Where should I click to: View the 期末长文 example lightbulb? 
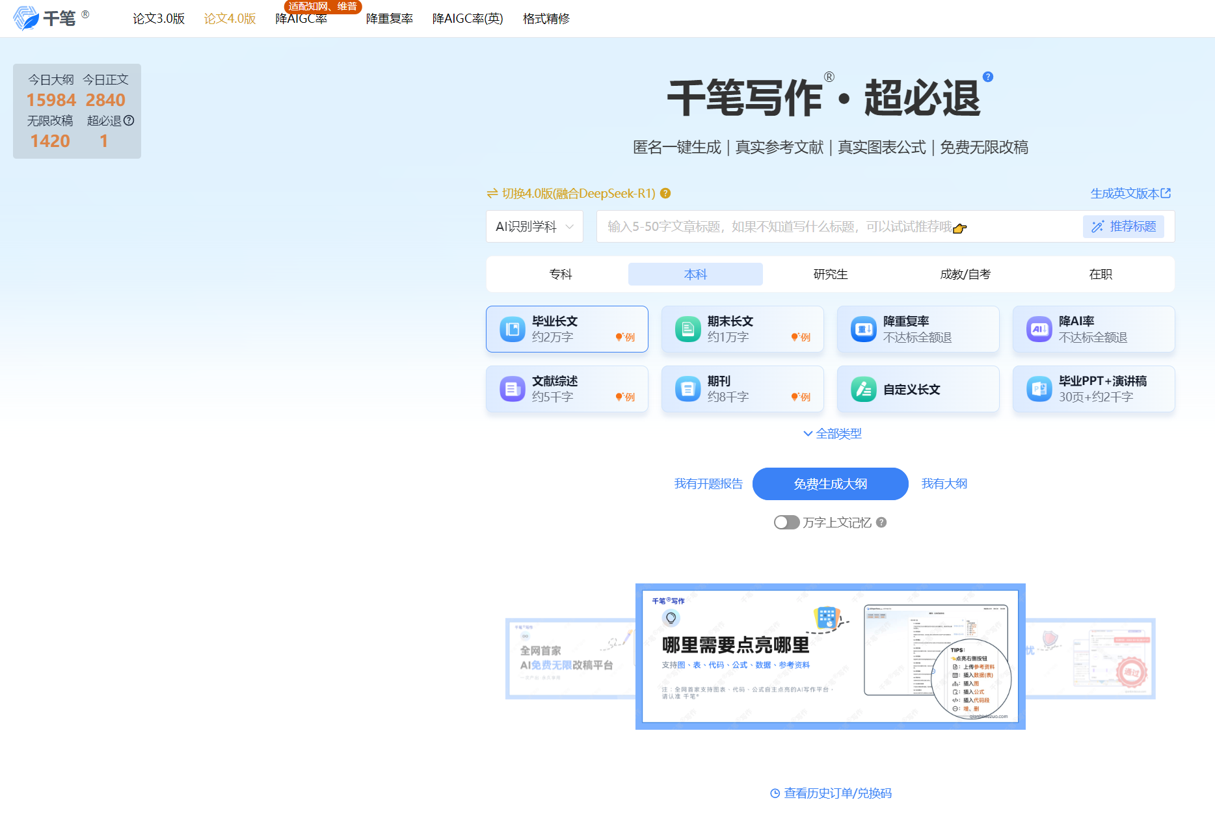coord(801,337)
